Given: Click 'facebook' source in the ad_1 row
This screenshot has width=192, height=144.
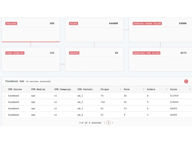Looking at the screenshot, I should click(x=13, y=96).
